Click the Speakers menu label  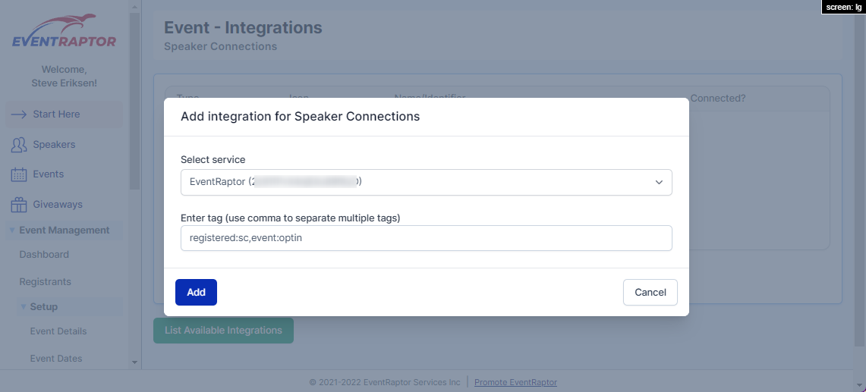pyautogui.click(x=54, y=145)
